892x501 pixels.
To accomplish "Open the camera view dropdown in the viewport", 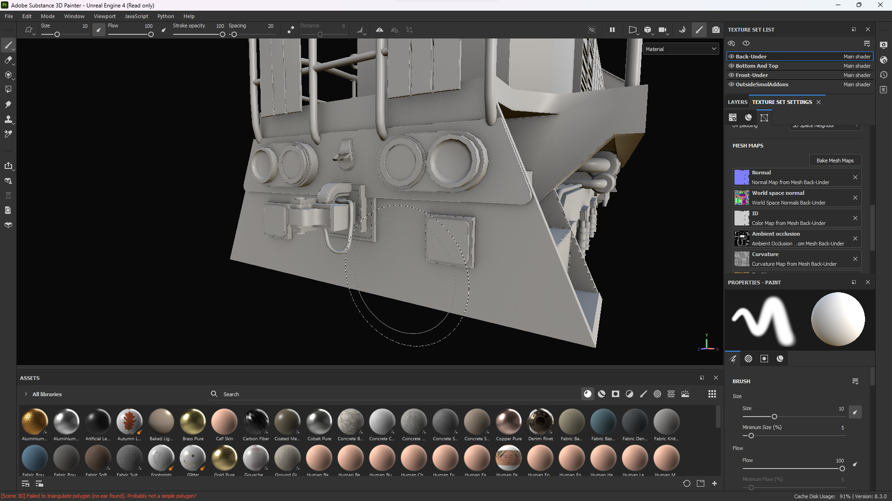I will [x=663, y=29].
